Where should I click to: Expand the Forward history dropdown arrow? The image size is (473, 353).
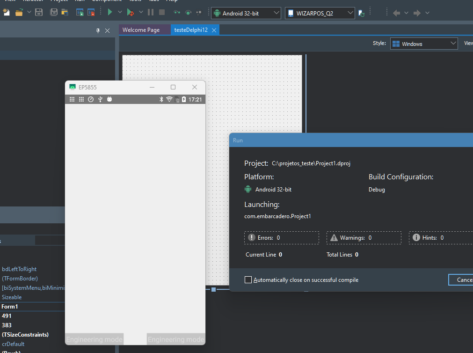point(427,13)
